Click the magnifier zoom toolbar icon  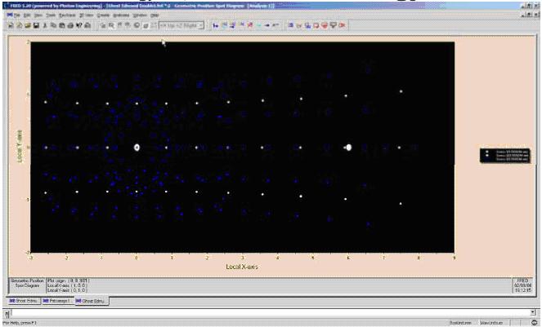click(x=110, y=25)
